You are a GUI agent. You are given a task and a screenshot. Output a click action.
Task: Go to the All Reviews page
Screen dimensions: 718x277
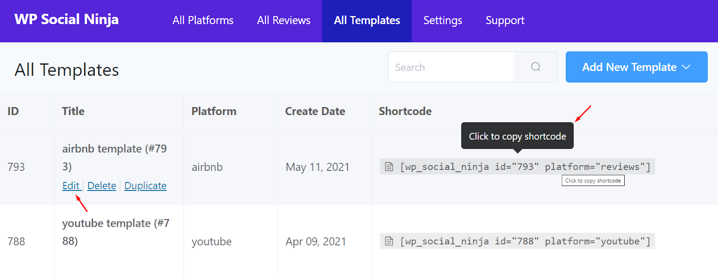click(x=284, y=21)
